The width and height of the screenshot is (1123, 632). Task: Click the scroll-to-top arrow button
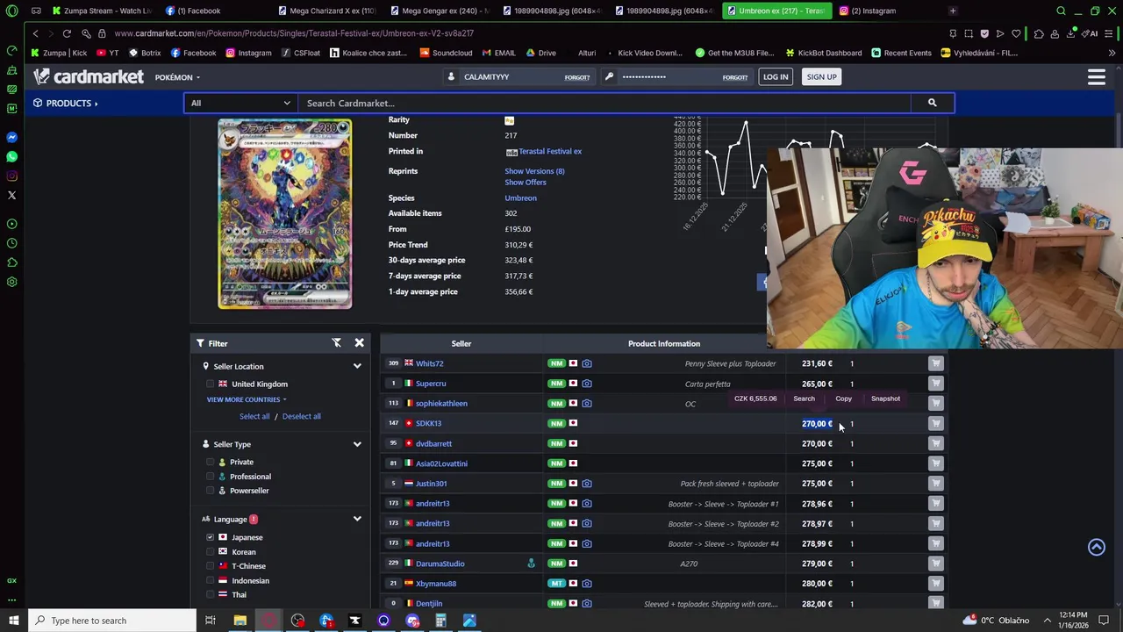pos(1097,547)
